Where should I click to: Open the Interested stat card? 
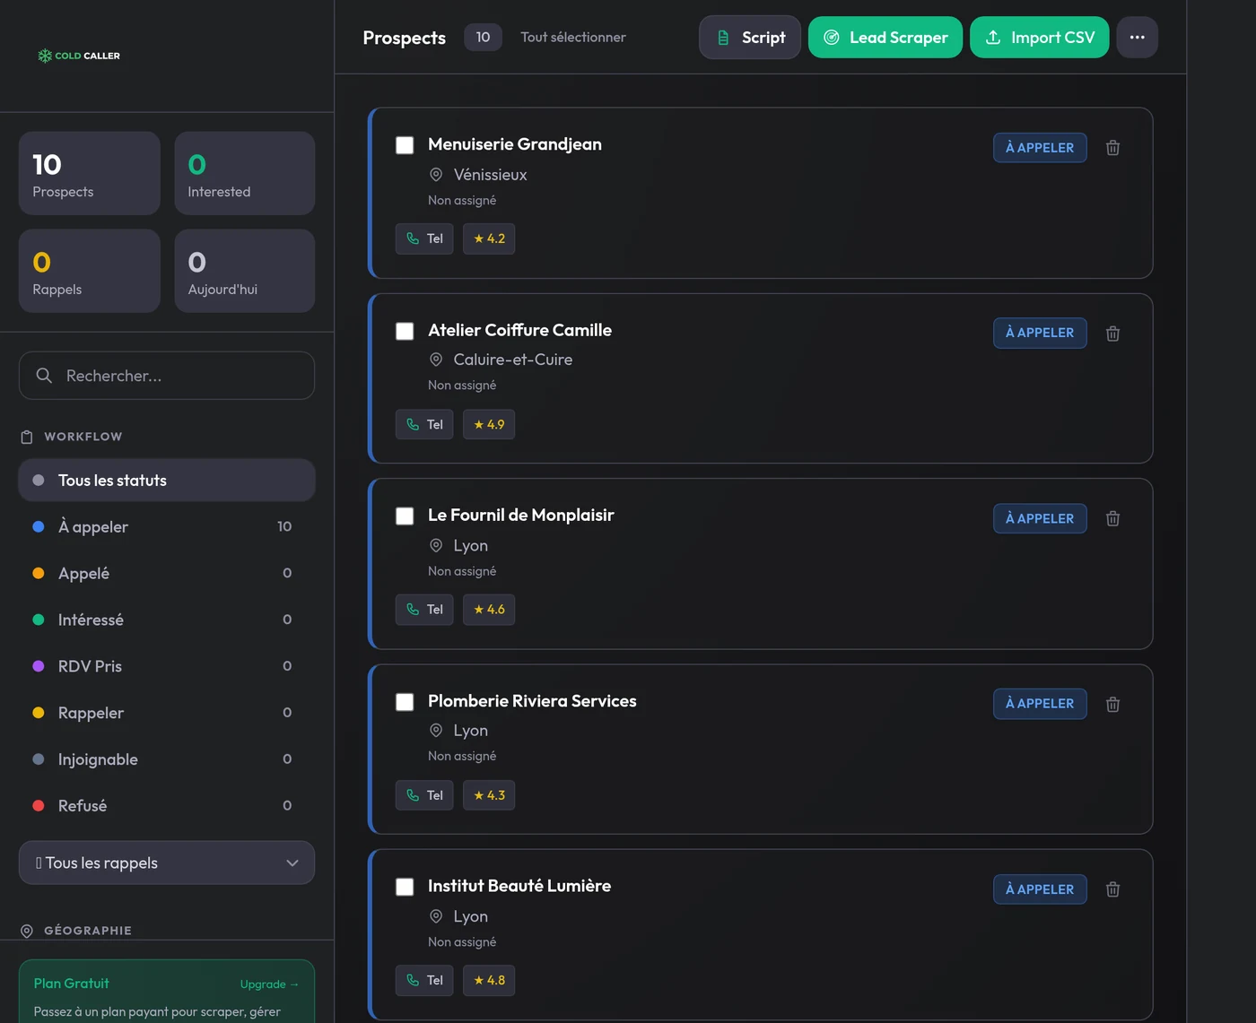tap(245, 173)
